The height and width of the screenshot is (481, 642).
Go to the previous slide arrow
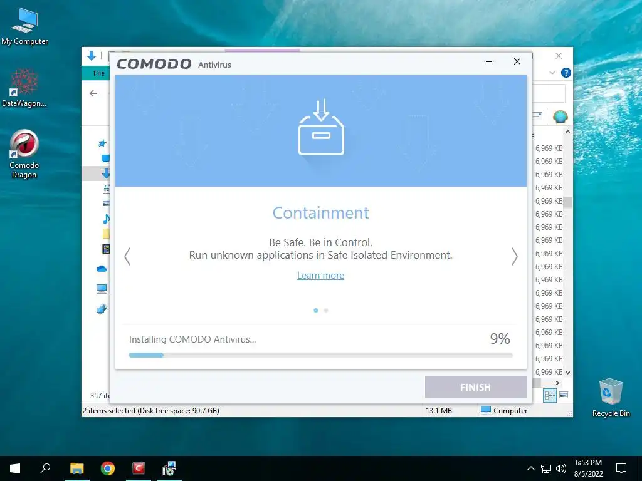click(x=127, y=257)
